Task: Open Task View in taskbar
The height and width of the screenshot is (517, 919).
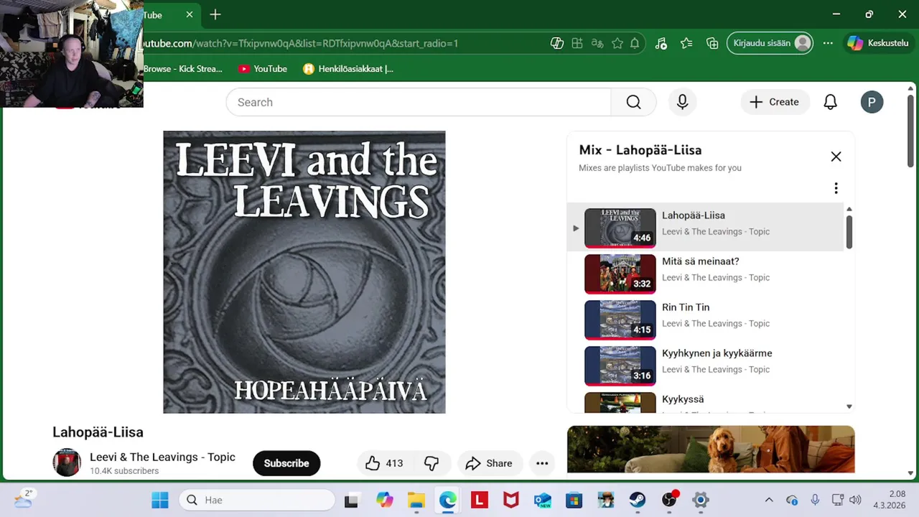Action: [351, 500]
